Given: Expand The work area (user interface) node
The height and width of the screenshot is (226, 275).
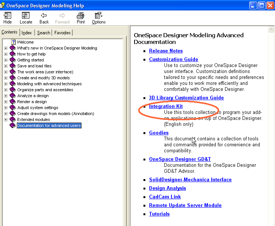Looking at the screenshot, I should pyautogui.click(x=6, y=72).
